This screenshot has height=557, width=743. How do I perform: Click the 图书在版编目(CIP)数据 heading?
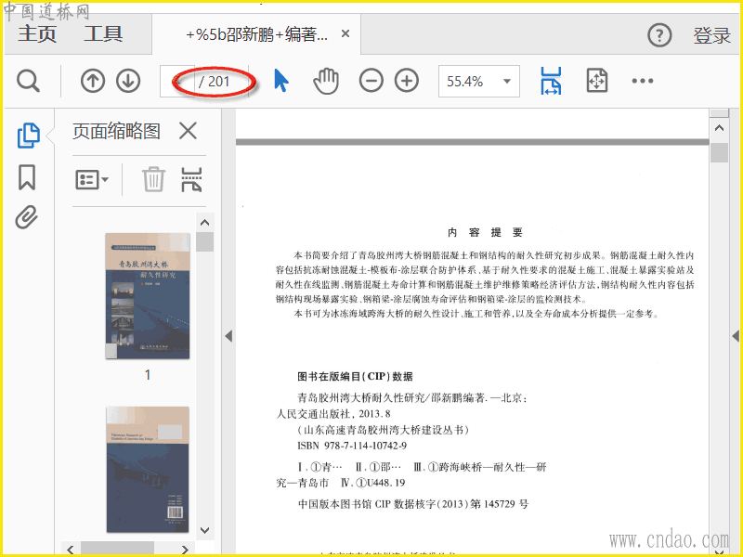[355, 376]
